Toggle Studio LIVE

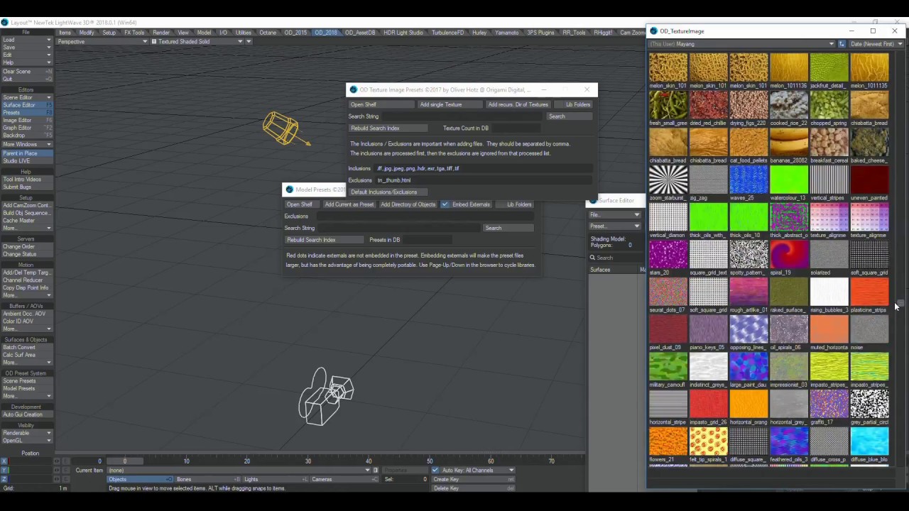point(26,161)
